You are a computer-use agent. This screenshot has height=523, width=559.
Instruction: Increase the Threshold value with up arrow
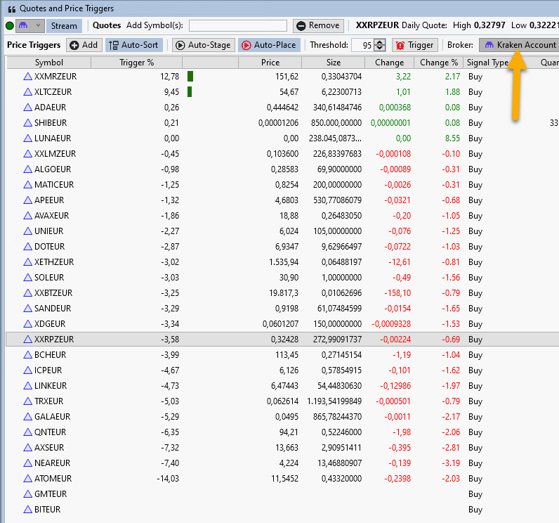pos(380,41)
